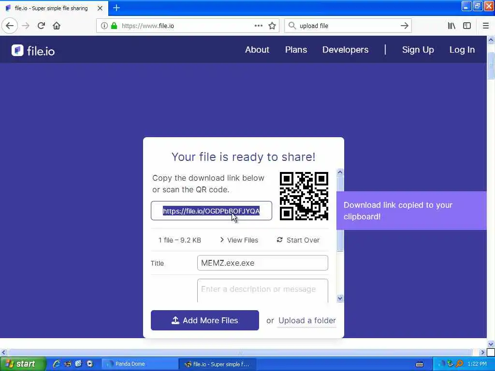Click the horizontal scrollbar right arrow
This screenshot has width=495, height=371.
tap(482, 352)
